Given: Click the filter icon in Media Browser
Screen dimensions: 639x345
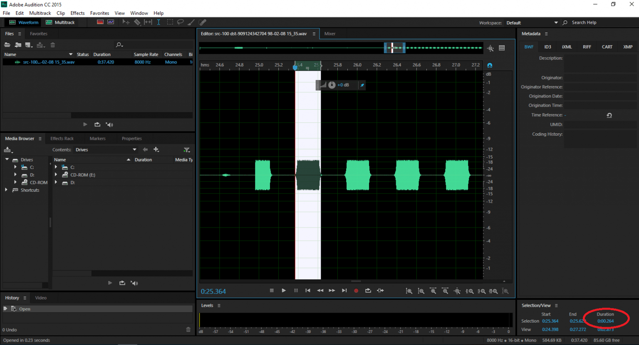Looking at the screenshot, I should 187,150.
